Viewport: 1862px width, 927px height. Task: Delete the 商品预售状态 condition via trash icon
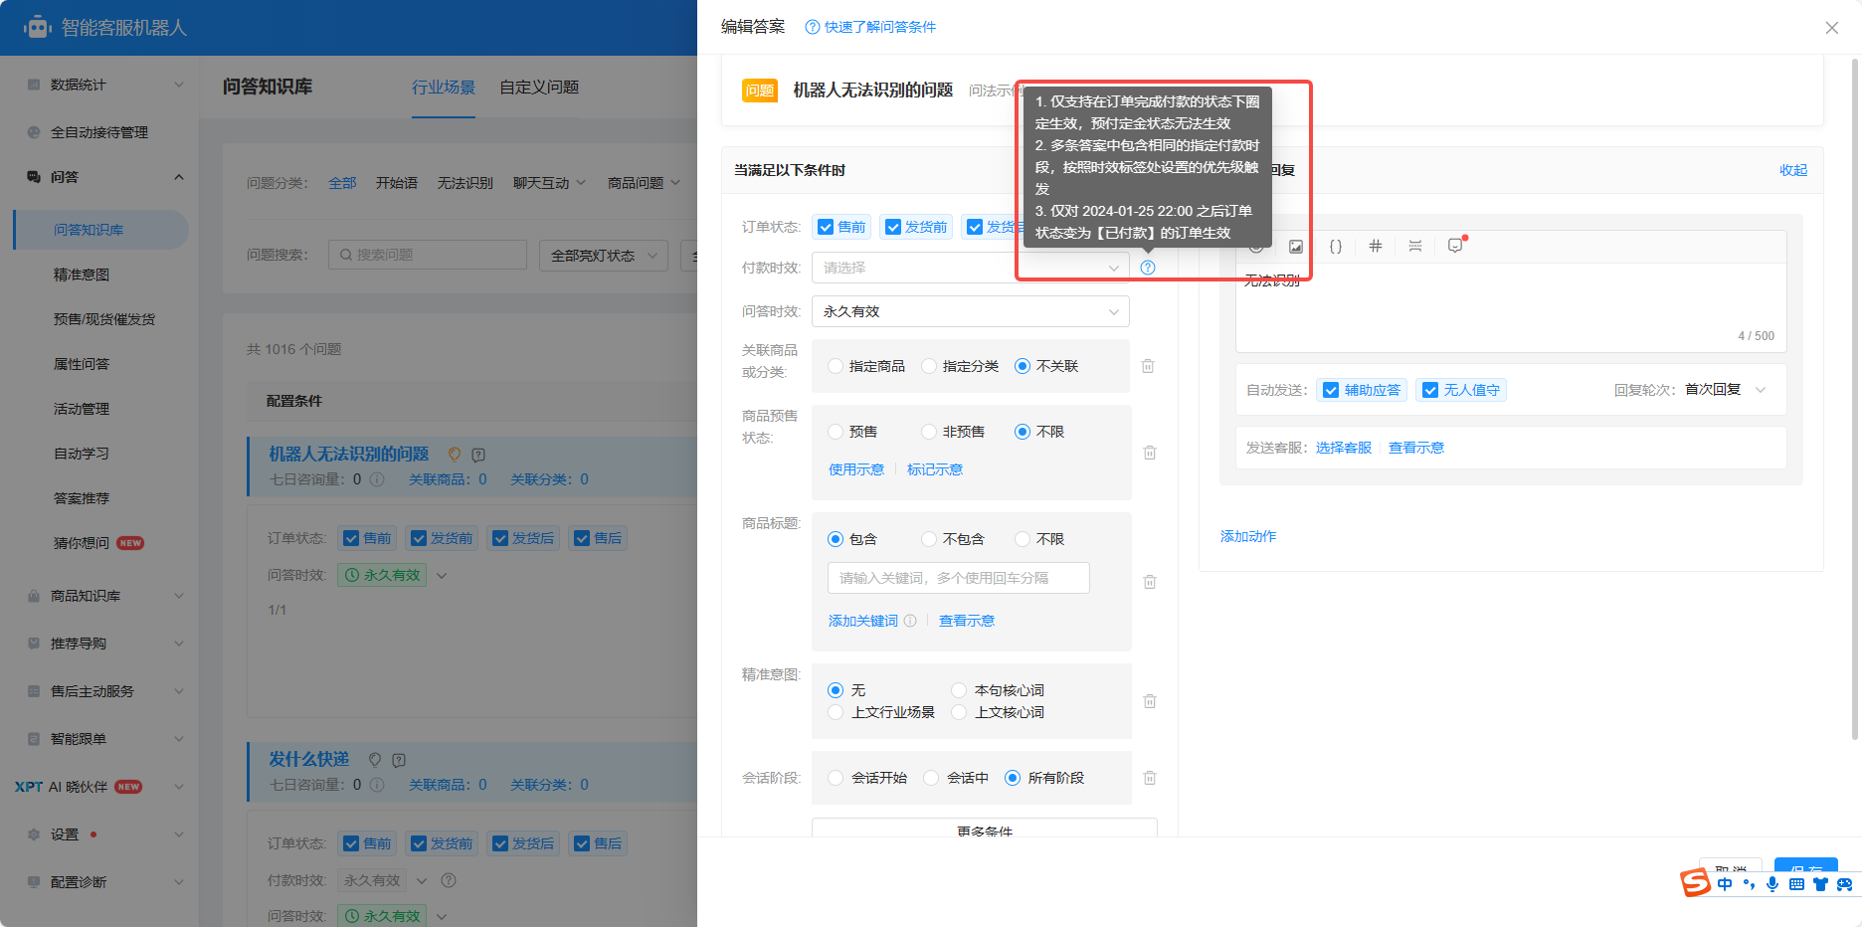click(1150, 453)
